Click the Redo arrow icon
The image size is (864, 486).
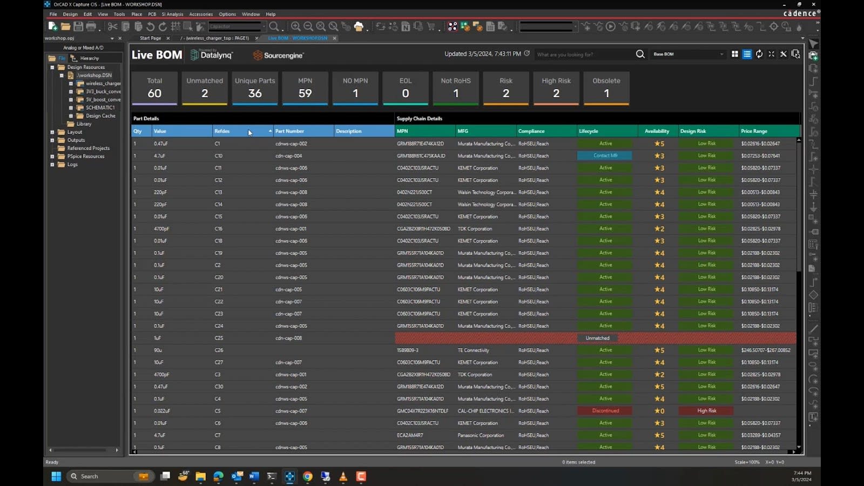[x=163, y=26]
